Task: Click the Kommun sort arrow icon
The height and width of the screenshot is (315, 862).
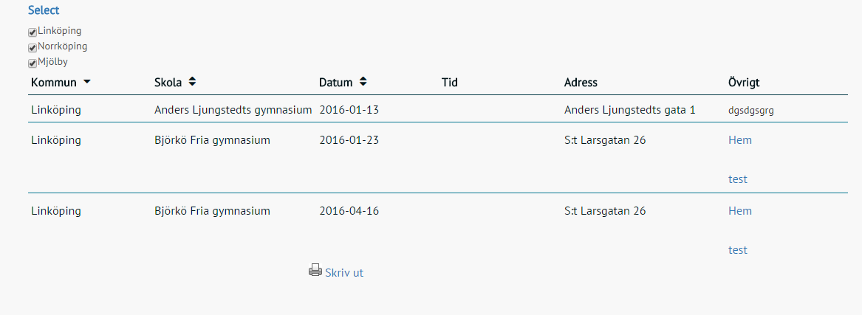Action: tap(87, 82)
